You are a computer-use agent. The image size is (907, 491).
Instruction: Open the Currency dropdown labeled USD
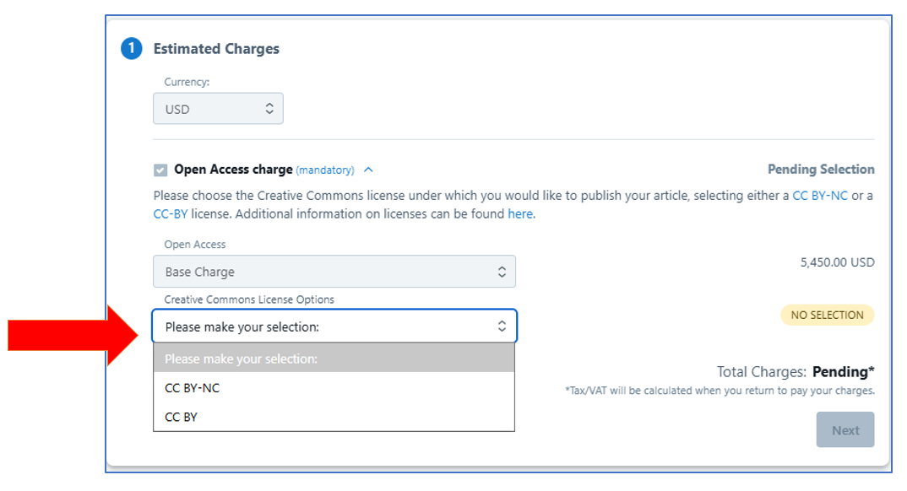218,109
